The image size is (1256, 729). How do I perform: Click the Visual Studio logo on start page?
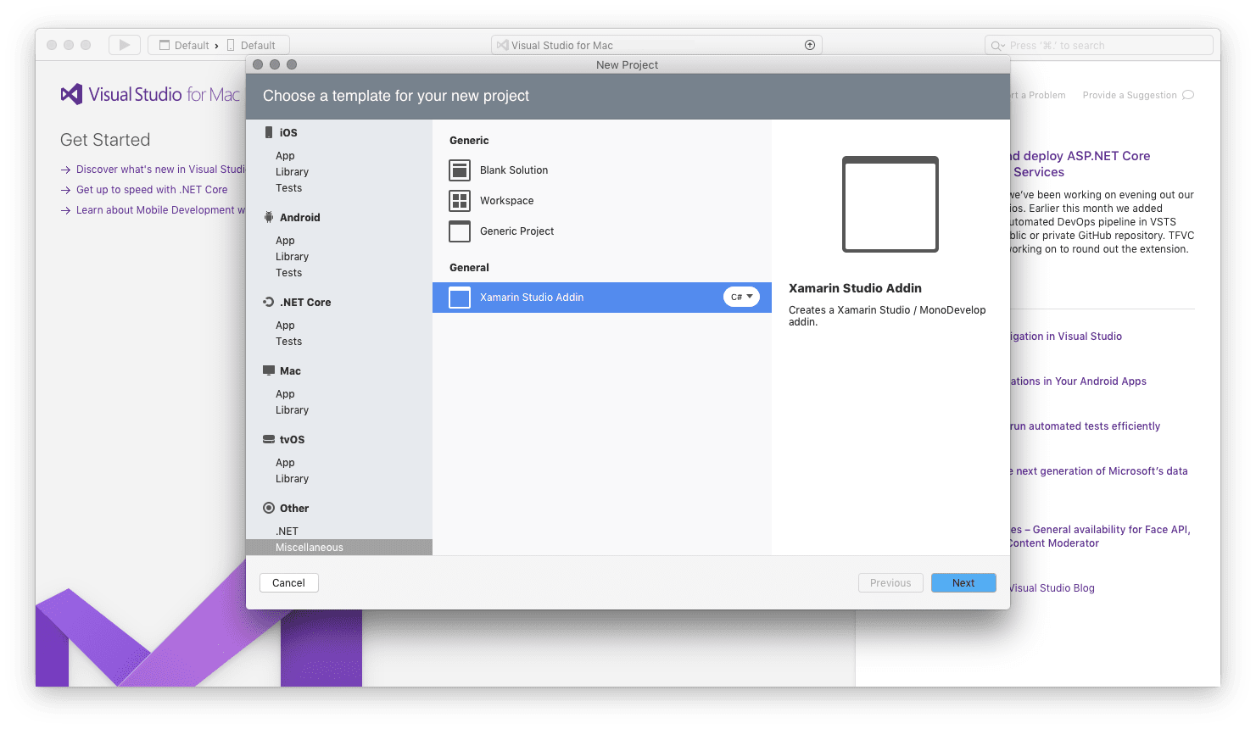(x=71, y=94)
